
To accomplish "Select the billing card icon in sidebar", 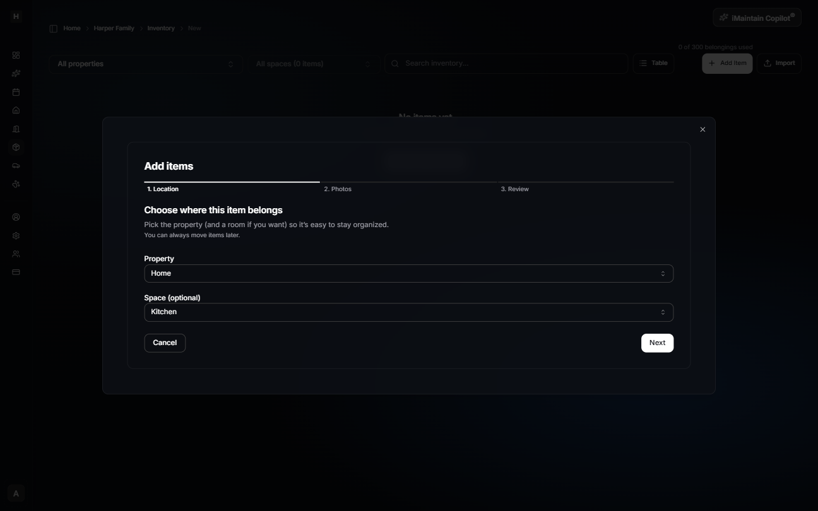I will [16, 272].
